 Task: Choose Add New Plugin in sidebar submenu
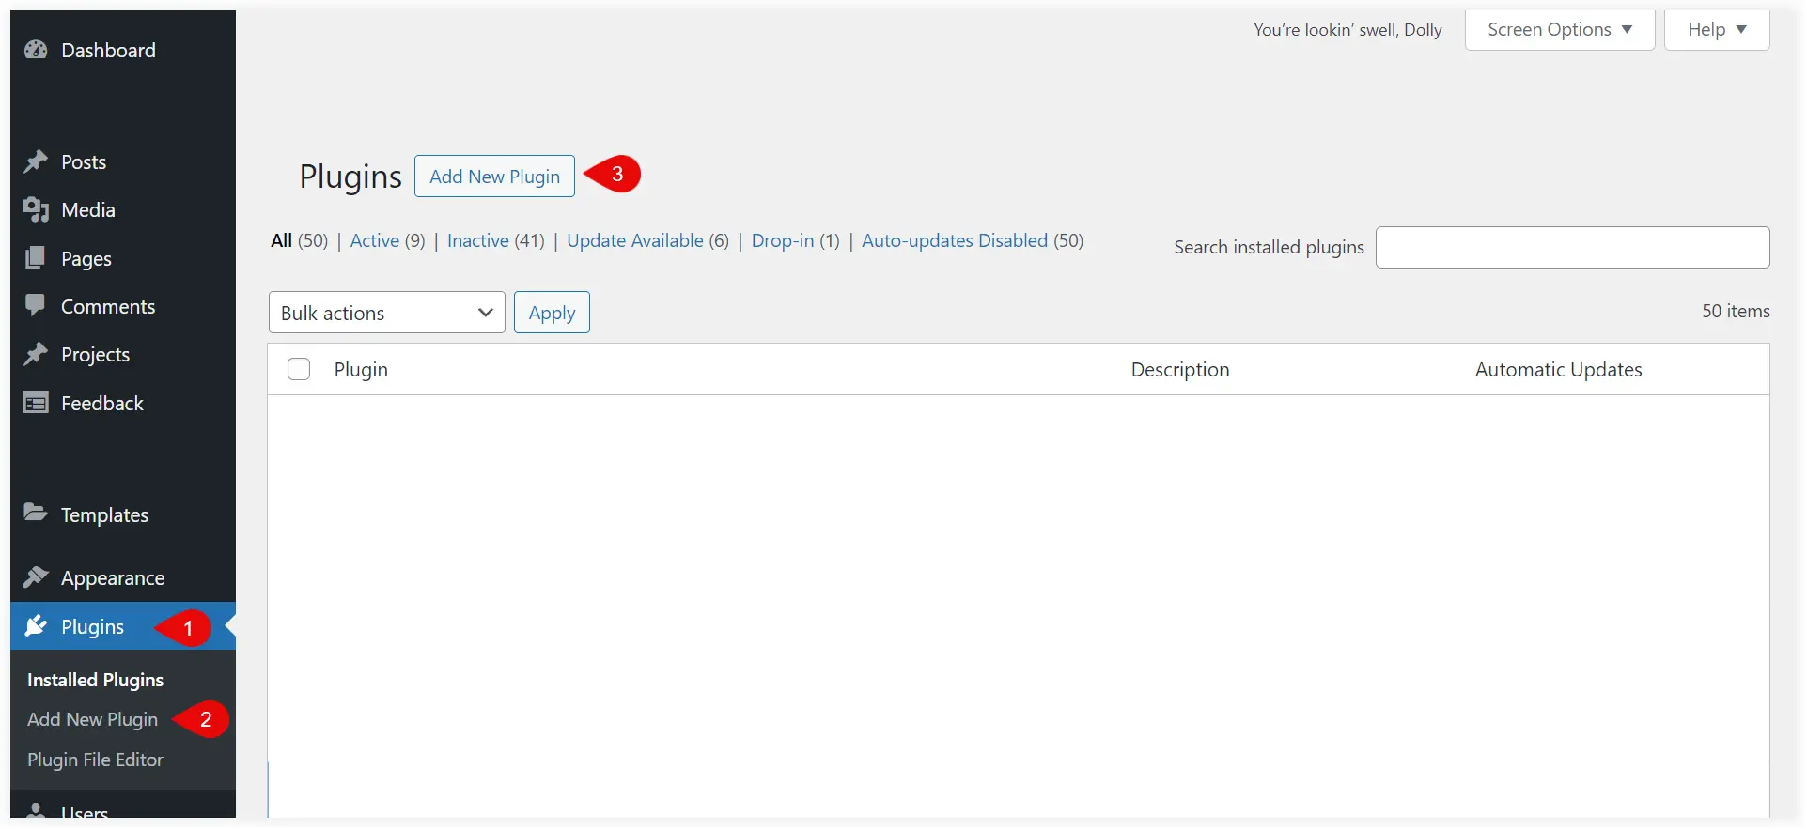click(x=92, y=718)
